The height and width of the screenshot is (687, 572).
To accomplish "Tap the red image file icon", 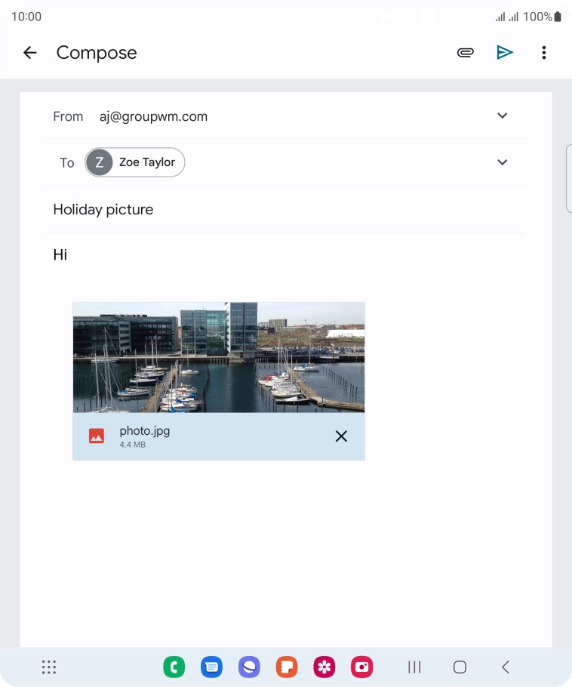I will [97, 436].
